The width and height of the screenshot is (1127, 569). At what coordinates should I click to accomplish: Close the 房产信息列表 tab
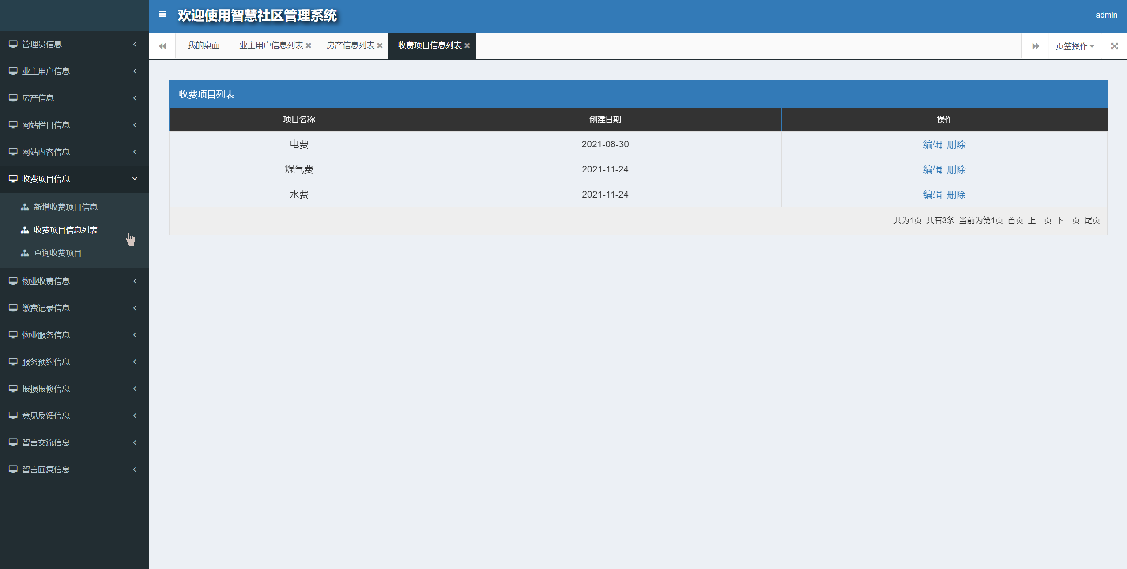pyautogui.click(x=380, y=45)
